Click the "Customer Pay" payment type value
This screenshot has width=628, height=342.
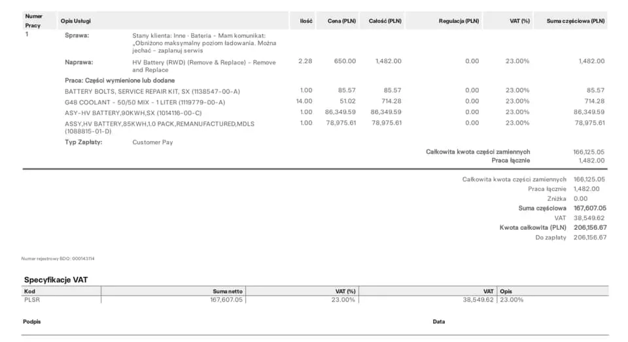[x=152, y=142]
